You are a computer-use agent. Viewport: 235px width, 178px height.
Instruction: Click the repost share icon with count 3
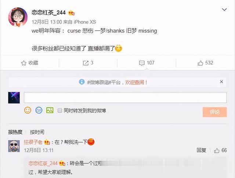click(x=86, y=63)
